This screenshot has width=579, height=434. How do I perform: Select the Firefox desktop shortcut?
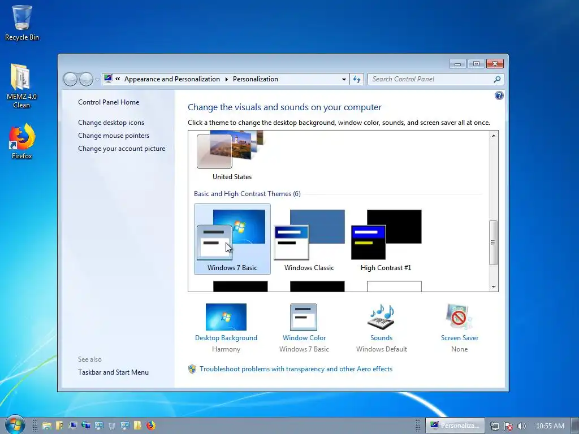click(x=22, y=141)
